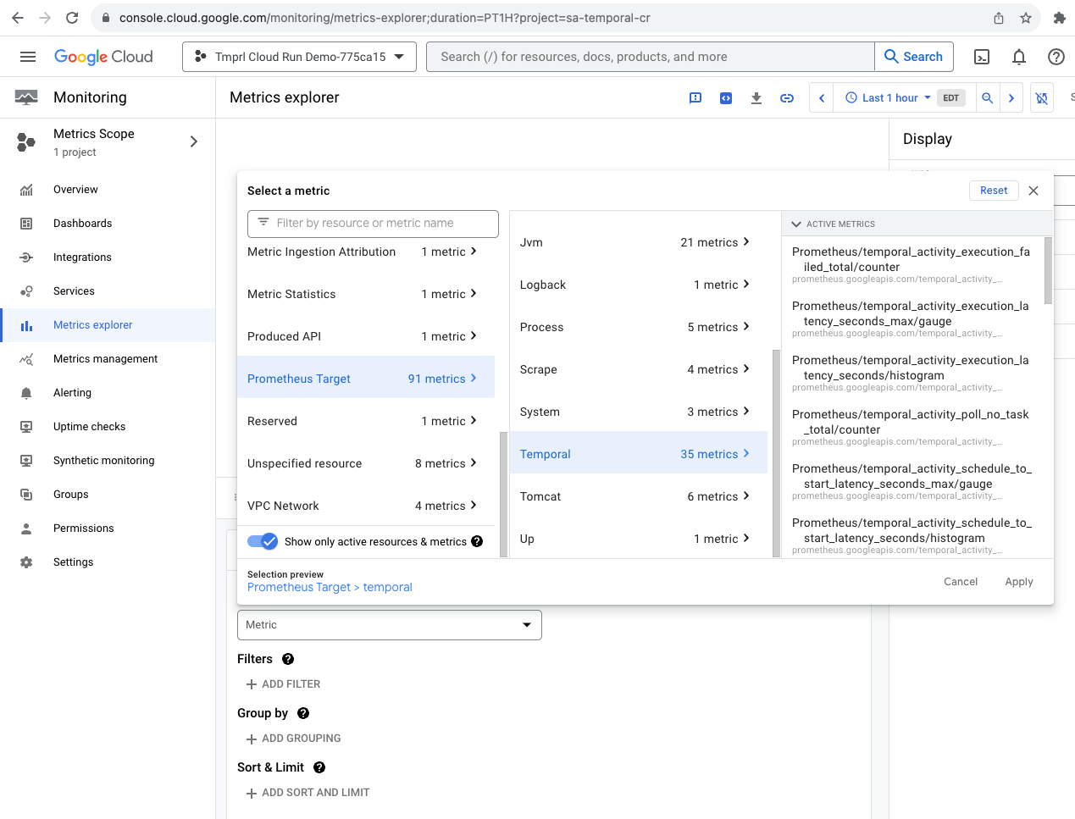Image resolution: width=1075 pixels, height=819 pixels.
Task: Click ADD GROUPING
Action: click(293, 739)
